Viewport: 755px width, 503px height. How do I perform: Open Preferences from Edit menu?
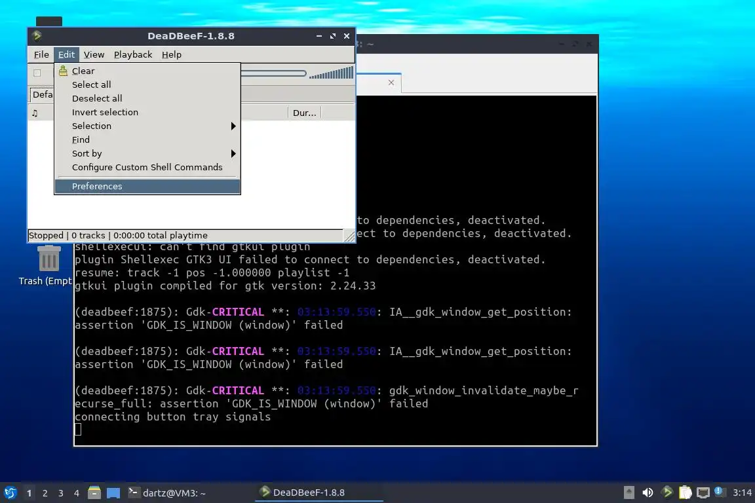pos(147,186)
